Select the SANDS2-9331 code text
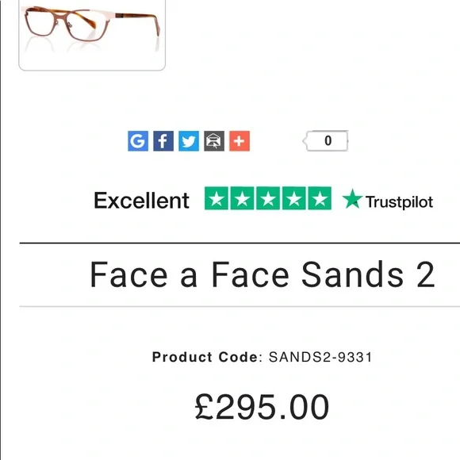The width and height of the screenshot is (460, 460). point(320,357)
